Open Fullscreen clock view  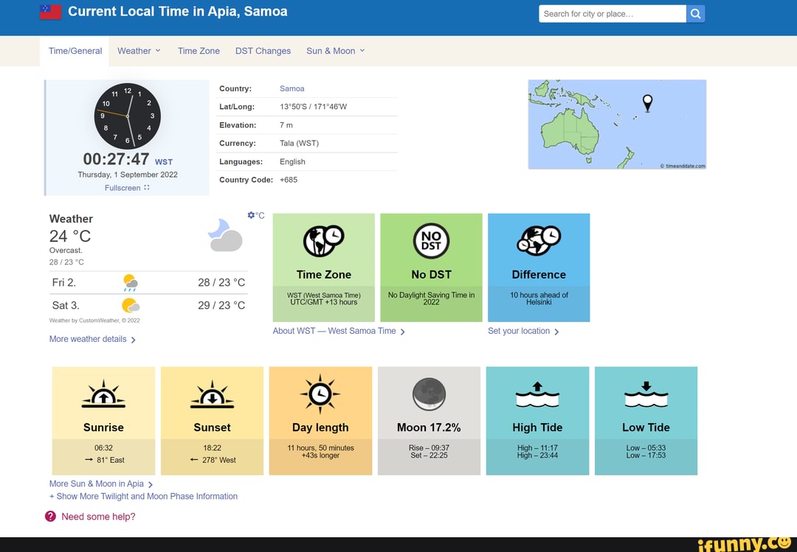click(127, 188)
